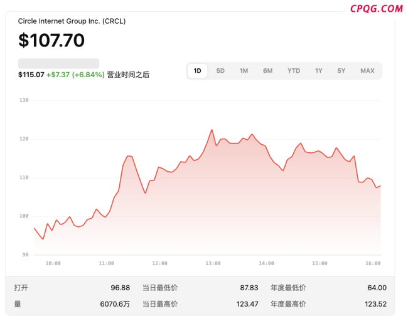The height and width of the screenshot is (316, 408).
Task: Click the volume value 6070.6万
Action: (115, 304)
